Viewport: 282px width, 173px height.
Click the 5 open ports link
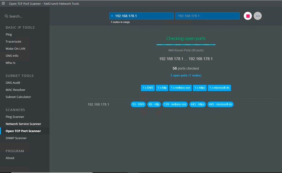(186, 75)
